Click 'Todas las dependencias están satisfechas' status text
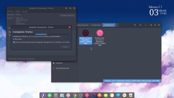174x98 pixels. pos(21,21)
